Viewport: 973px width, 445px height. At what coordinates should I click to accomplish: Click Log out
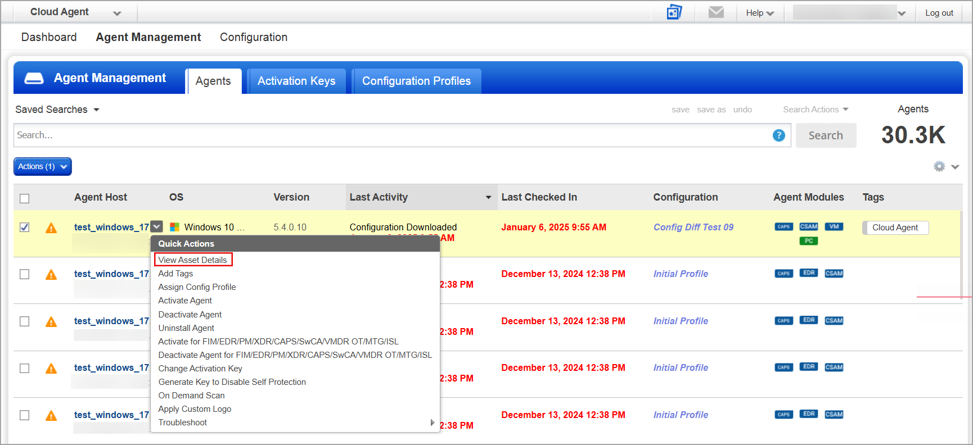click(x=939, y=13)
